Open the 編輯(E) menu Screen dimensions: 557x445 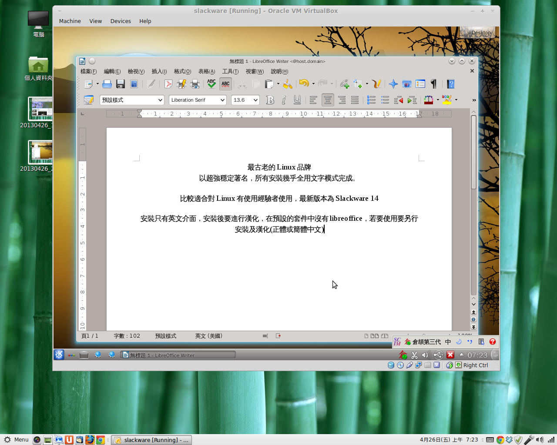point(112,71)
